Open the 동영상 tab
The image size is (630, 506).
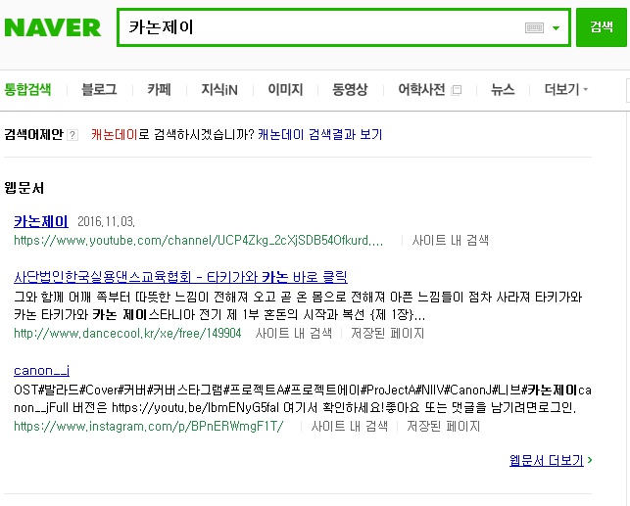click(350, 89)
